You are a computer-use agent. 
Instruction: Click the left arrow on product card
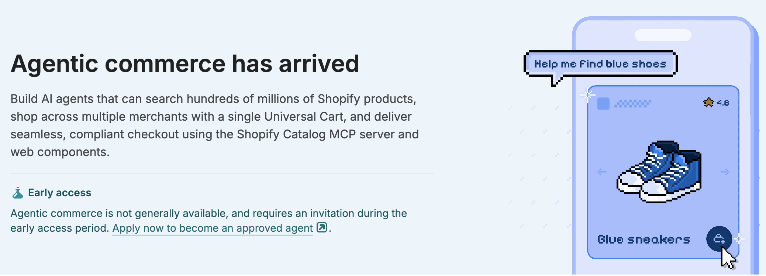tap(602, 172)
